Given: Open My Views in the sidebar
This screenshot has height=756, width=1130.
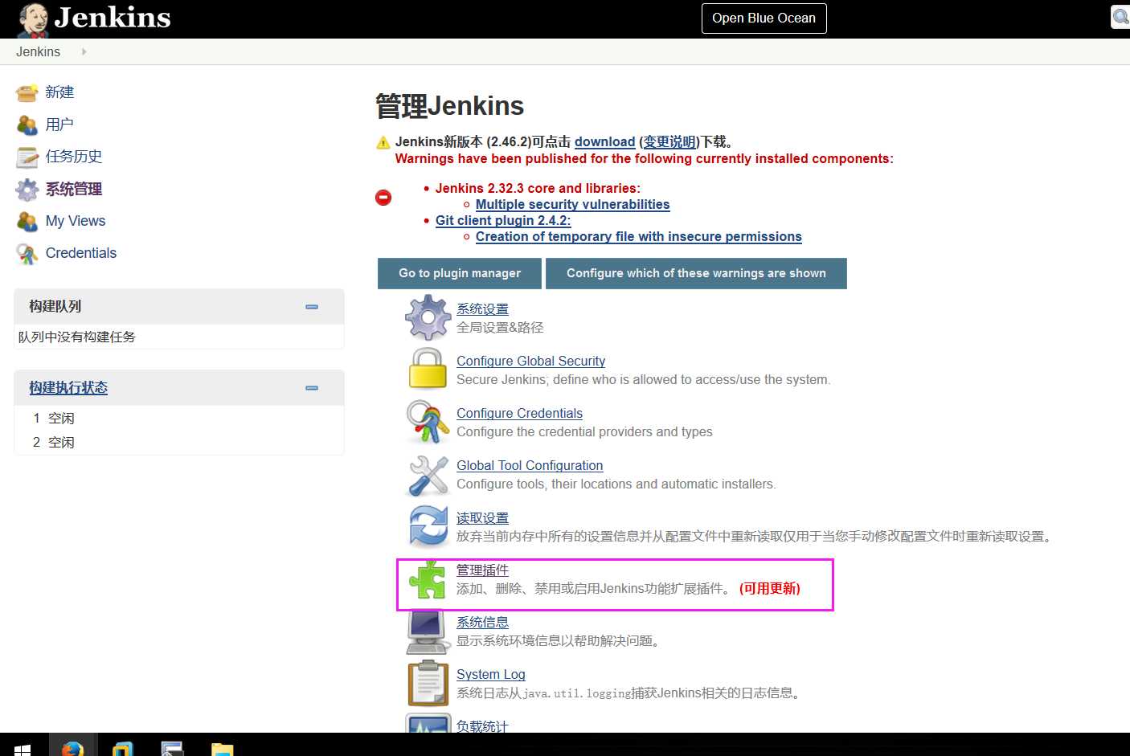Looking at the screenshot, I should [76, 221].
